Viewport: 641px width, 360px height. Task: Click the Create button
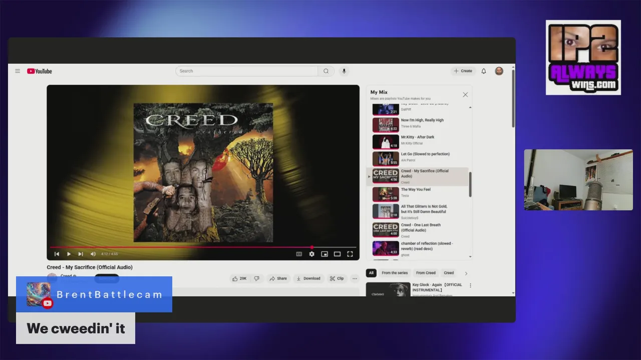[463, 71]
